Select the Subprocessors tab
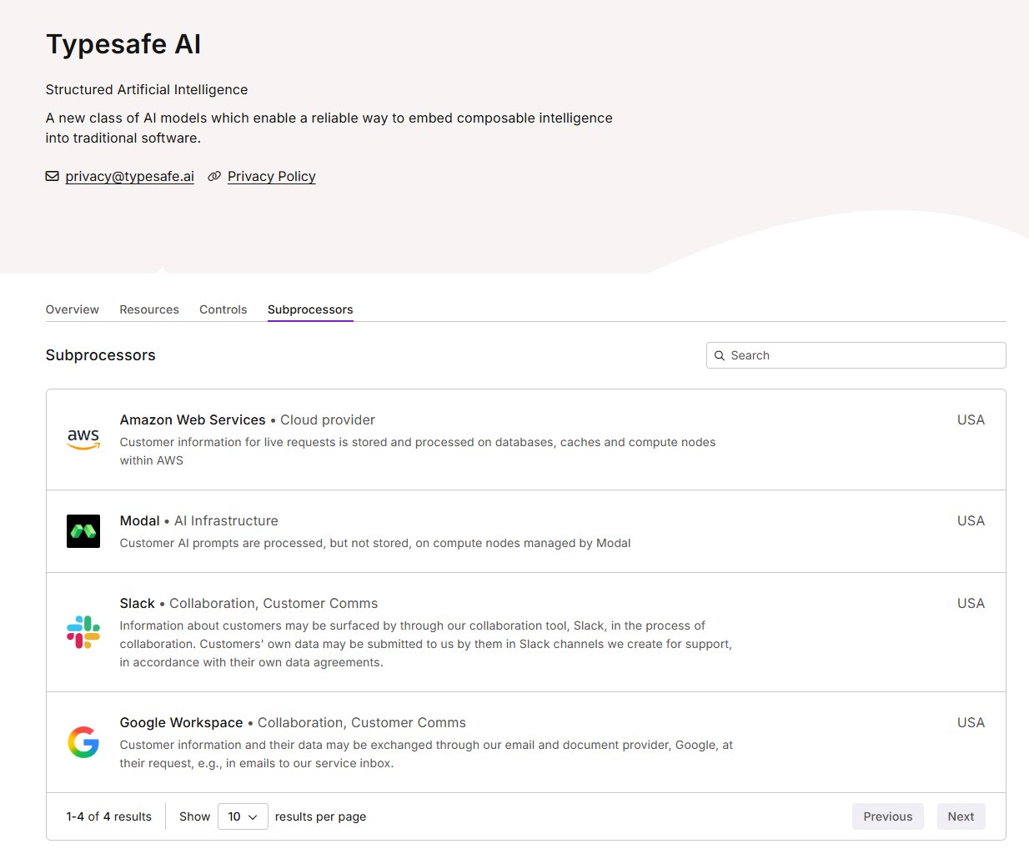The height and width of the screenshot is (864, 1029). [x=310, y=309]
